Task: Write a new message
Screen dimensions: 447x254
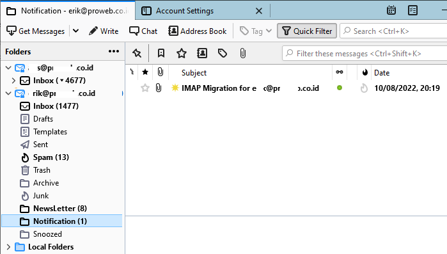Action: coord(103,31)
